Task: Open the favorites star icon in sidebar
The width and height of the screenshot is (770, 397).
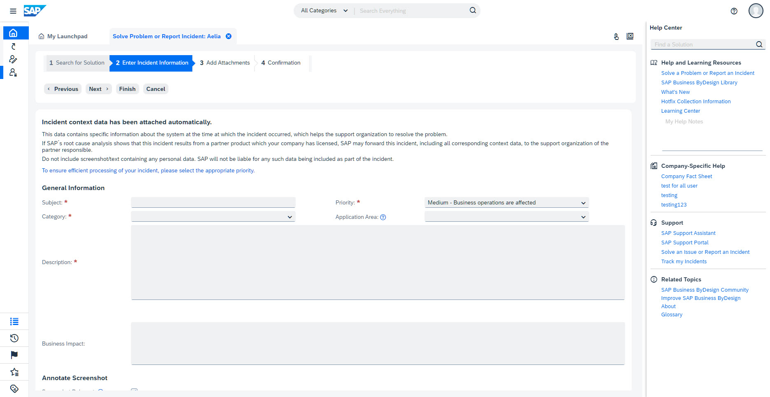Action: pyautogui.click(x=14, y=372)
